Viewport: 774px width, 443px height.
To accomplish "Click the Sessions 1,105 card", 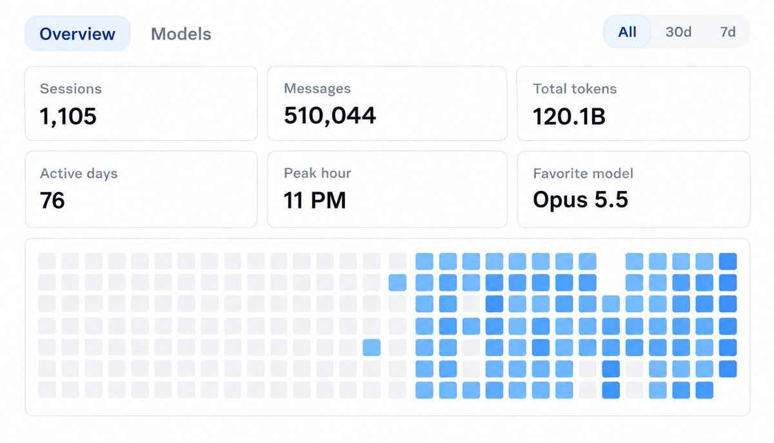I will pos(141,103).
